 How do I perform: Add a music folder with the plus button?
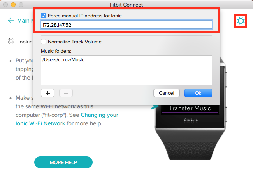[47, 93]
